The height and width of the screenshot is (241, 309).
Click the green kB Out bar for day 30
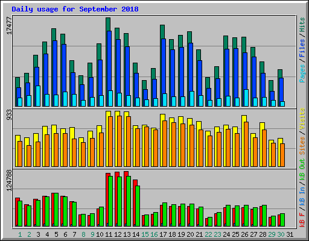[x=282, y=220]
